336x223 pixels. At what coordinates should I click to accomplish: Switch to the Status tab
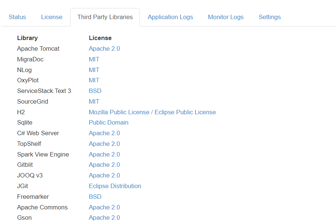pyautogui.click(x=17, y=17)
